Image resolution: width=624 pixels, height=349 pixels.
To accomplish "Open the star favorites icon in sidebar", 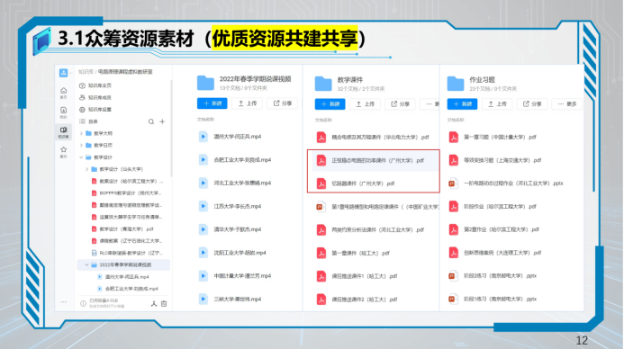I will 64,152.
